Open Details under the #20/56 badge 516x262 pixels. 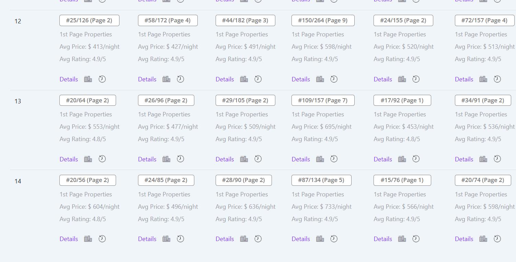pos(69,239)
